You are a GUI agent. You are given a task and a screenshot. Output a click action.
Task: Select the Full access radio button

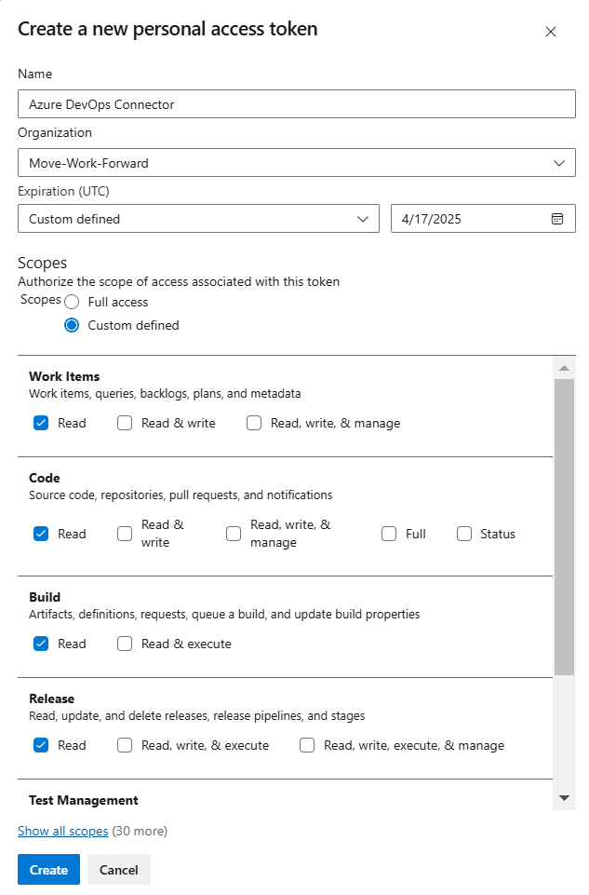tap(72, 302)
